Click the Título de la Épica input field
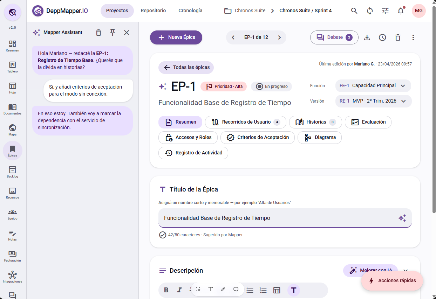Viewport: 436px width, 299px height. (285, 218)
